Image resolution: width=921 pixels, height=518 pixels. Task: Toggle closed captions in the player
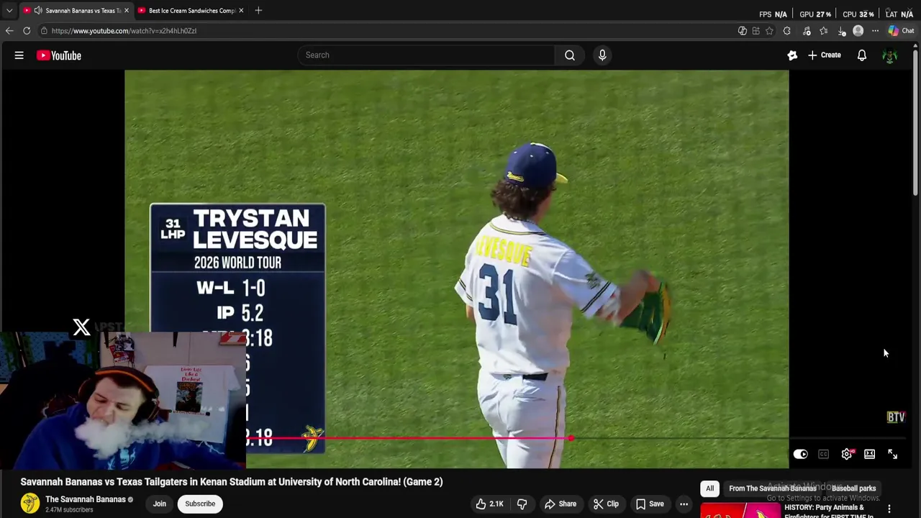click(824, 454)
